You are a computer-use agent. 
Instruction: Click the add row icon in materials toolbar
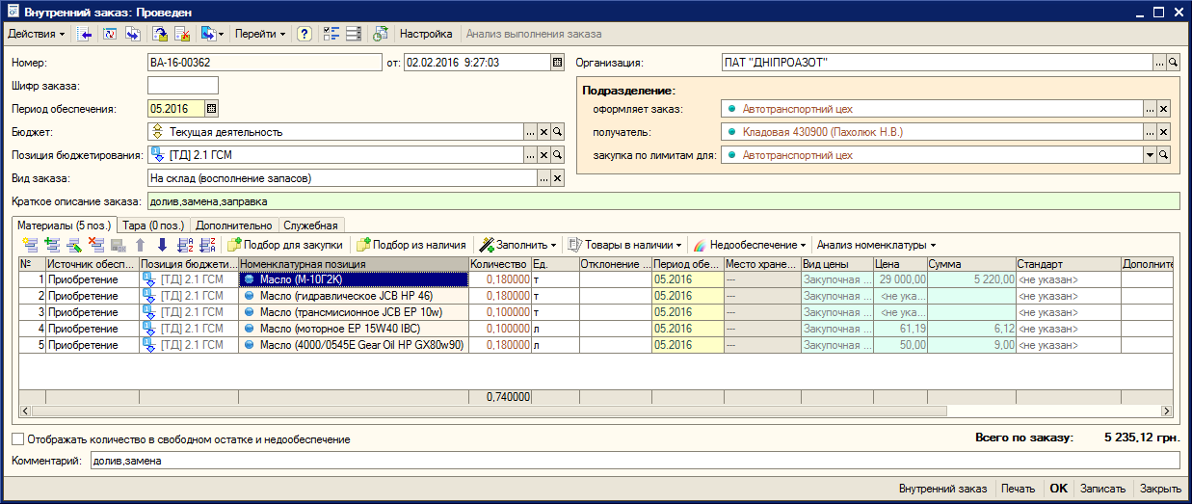29,245
